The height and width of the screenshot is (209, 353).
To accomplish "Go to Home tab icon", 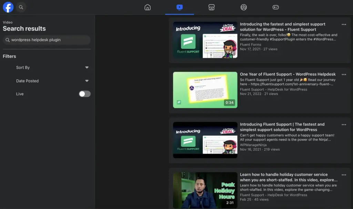I will [x=148, y=7].
